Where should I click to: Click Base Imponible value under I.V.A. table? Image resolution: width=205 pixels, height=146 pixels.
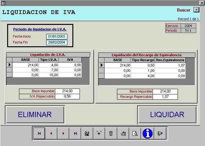[67, 91]
